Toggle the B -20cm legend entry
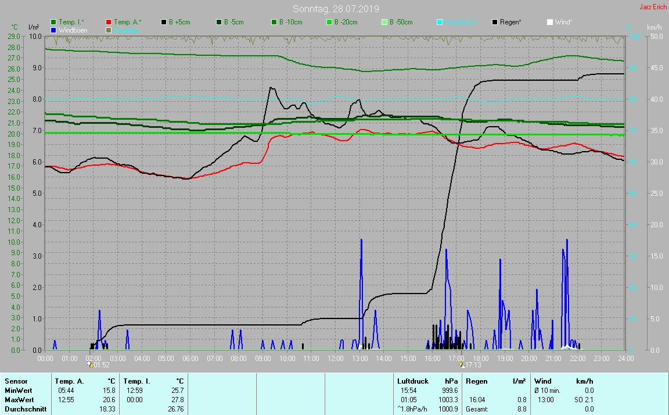The width and height of the screenshot is (669, 415). click(346, 22)
